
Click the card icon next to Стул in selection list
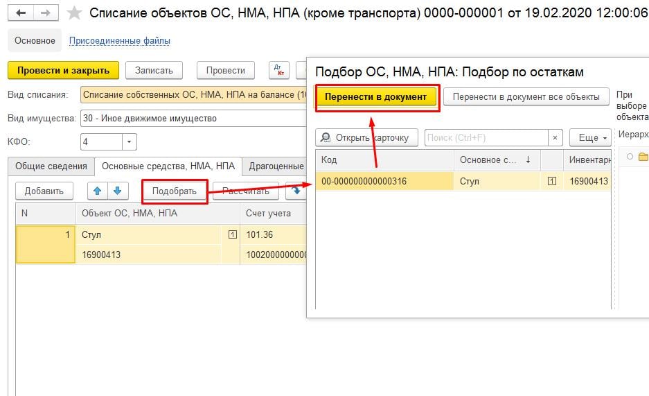(x=552, y=181)
